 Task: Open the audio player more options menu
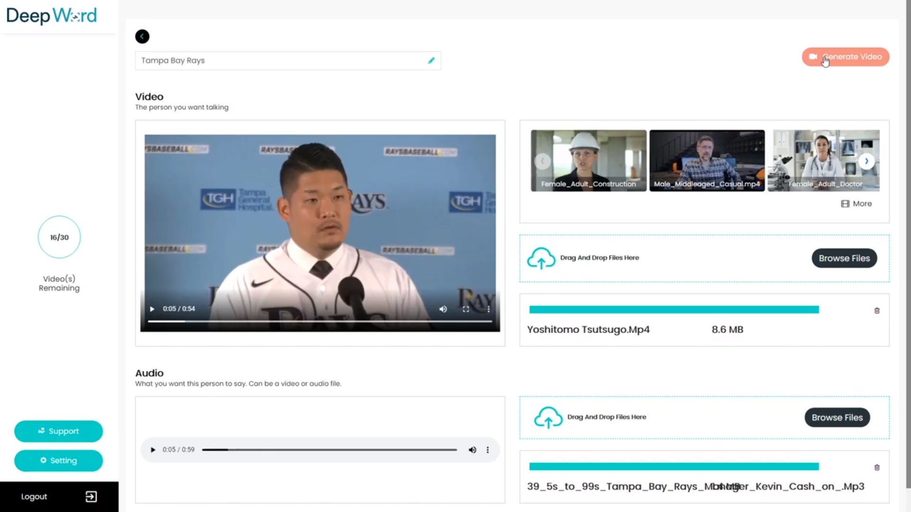tap(487, 450)
